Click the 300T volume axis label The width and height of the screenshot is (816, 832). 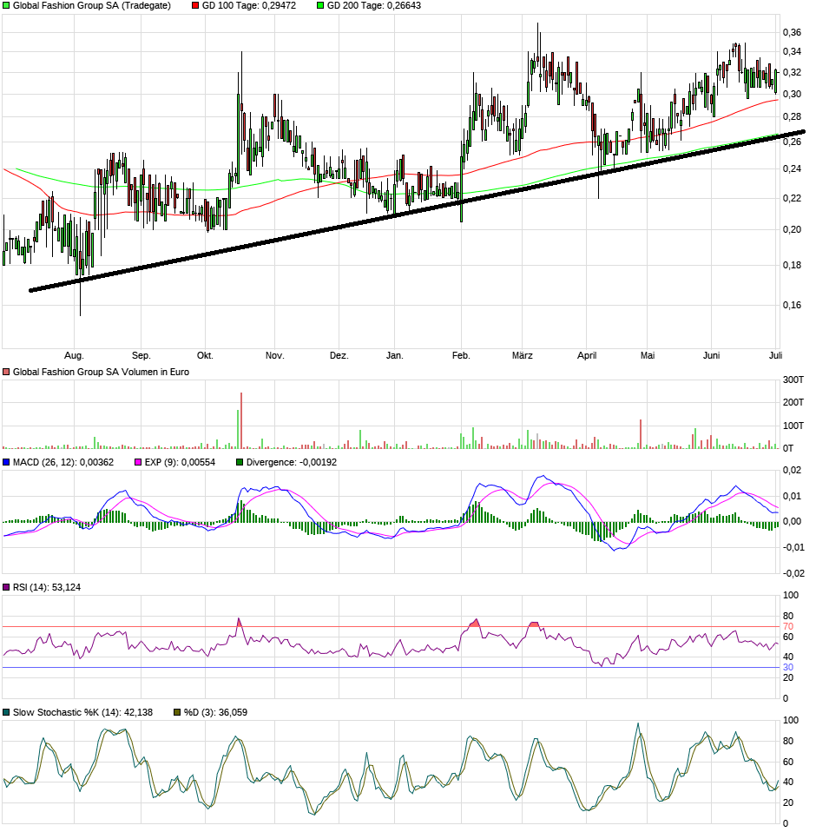[791, 380]
